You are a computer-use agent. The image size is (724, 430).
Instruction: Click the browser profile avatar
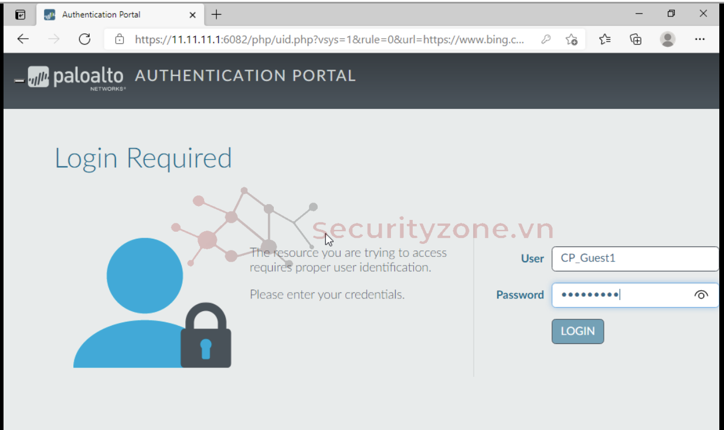pyautogui.click(x=667, y=39)
